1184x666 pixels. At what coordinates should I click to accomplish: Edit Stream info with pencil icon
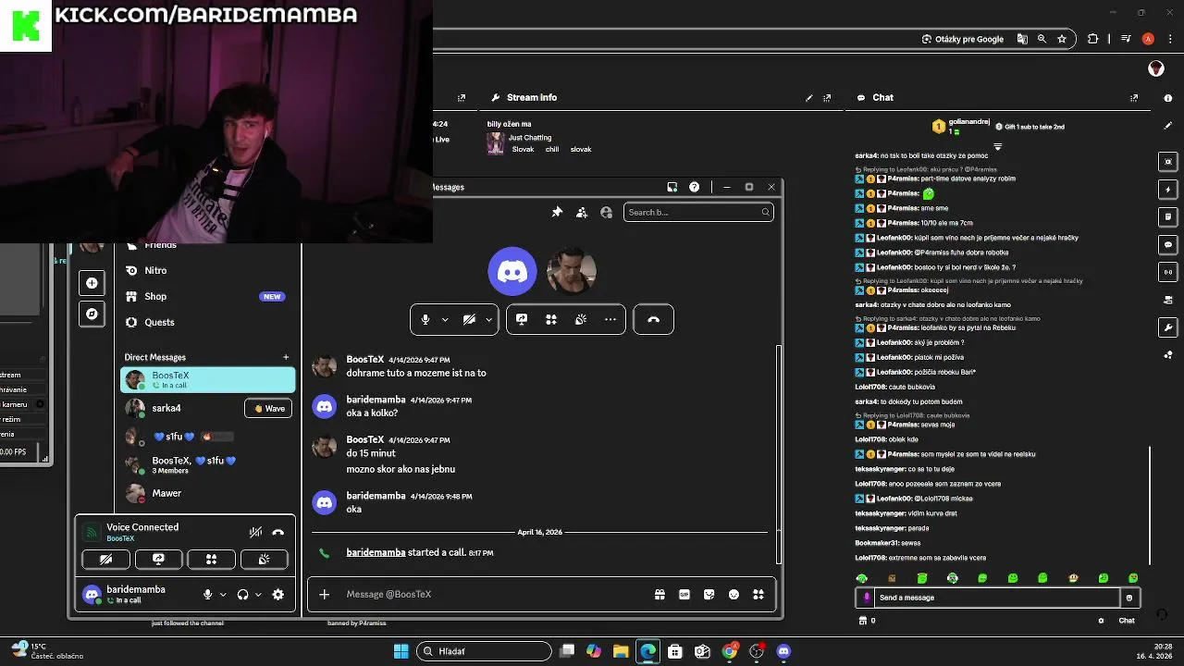(809, 97)
